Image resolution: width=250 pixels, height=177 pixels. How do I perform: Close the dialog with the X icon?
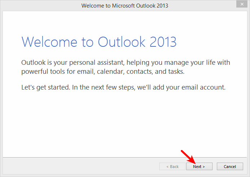click(242, 4)
